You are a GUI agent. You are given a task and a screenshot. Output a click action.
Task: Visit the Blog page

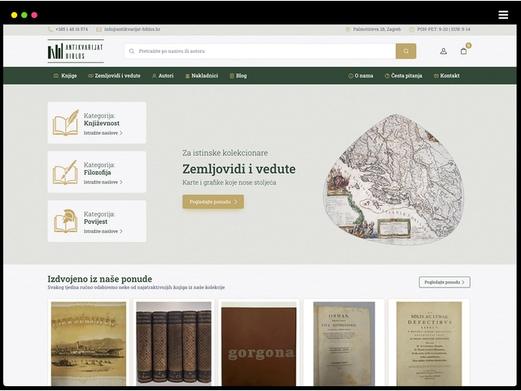click(x=239, y=76)
